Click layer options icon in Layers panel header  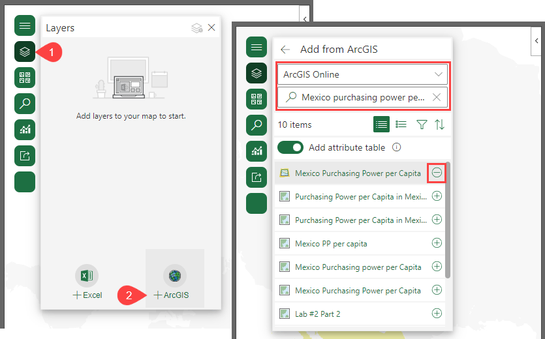197,28
